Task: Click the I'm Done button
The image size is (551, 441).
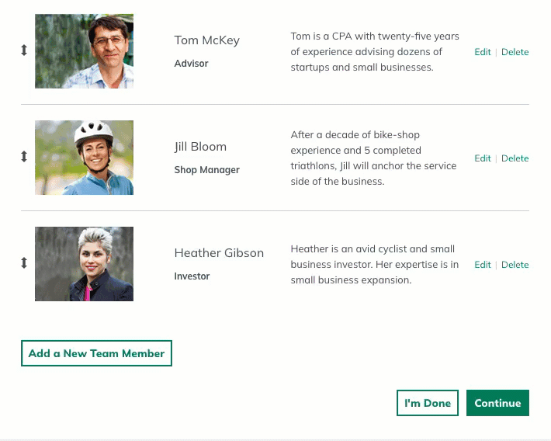Action: [x=428, y=403]
